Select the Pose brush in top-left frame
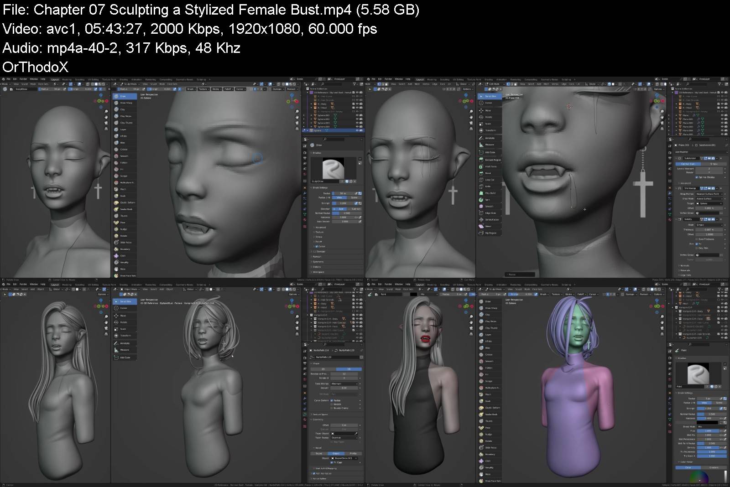The width and height of the screenshot is (730, 487). click(x=125, y=223)
